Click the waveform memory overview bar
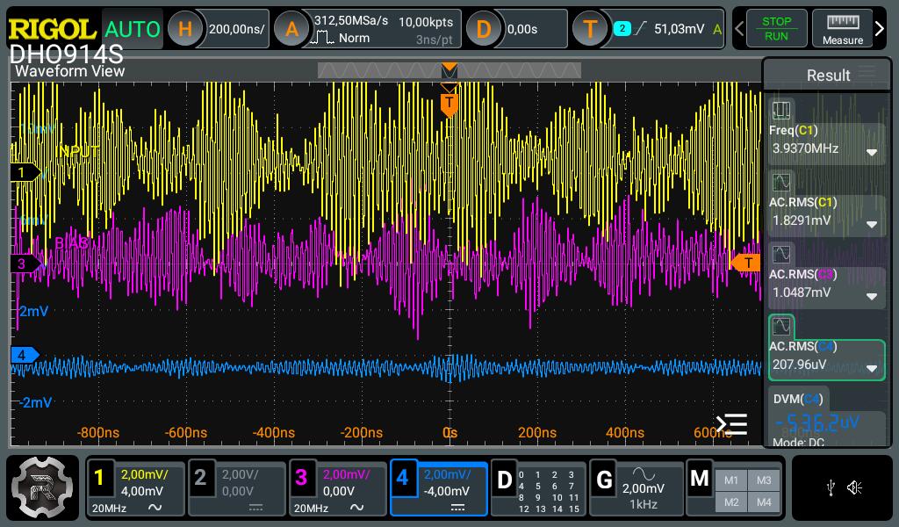Viewport: 899px width, 527px height. [449, 70]
